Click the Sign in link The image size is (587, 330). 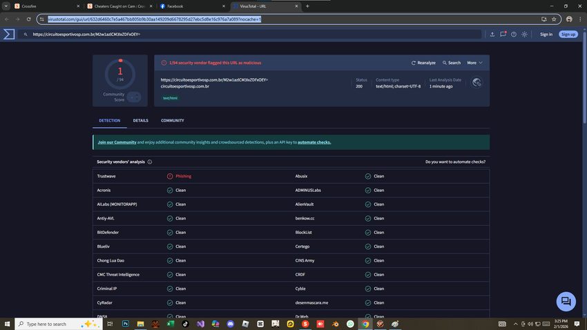coord(546,34)
